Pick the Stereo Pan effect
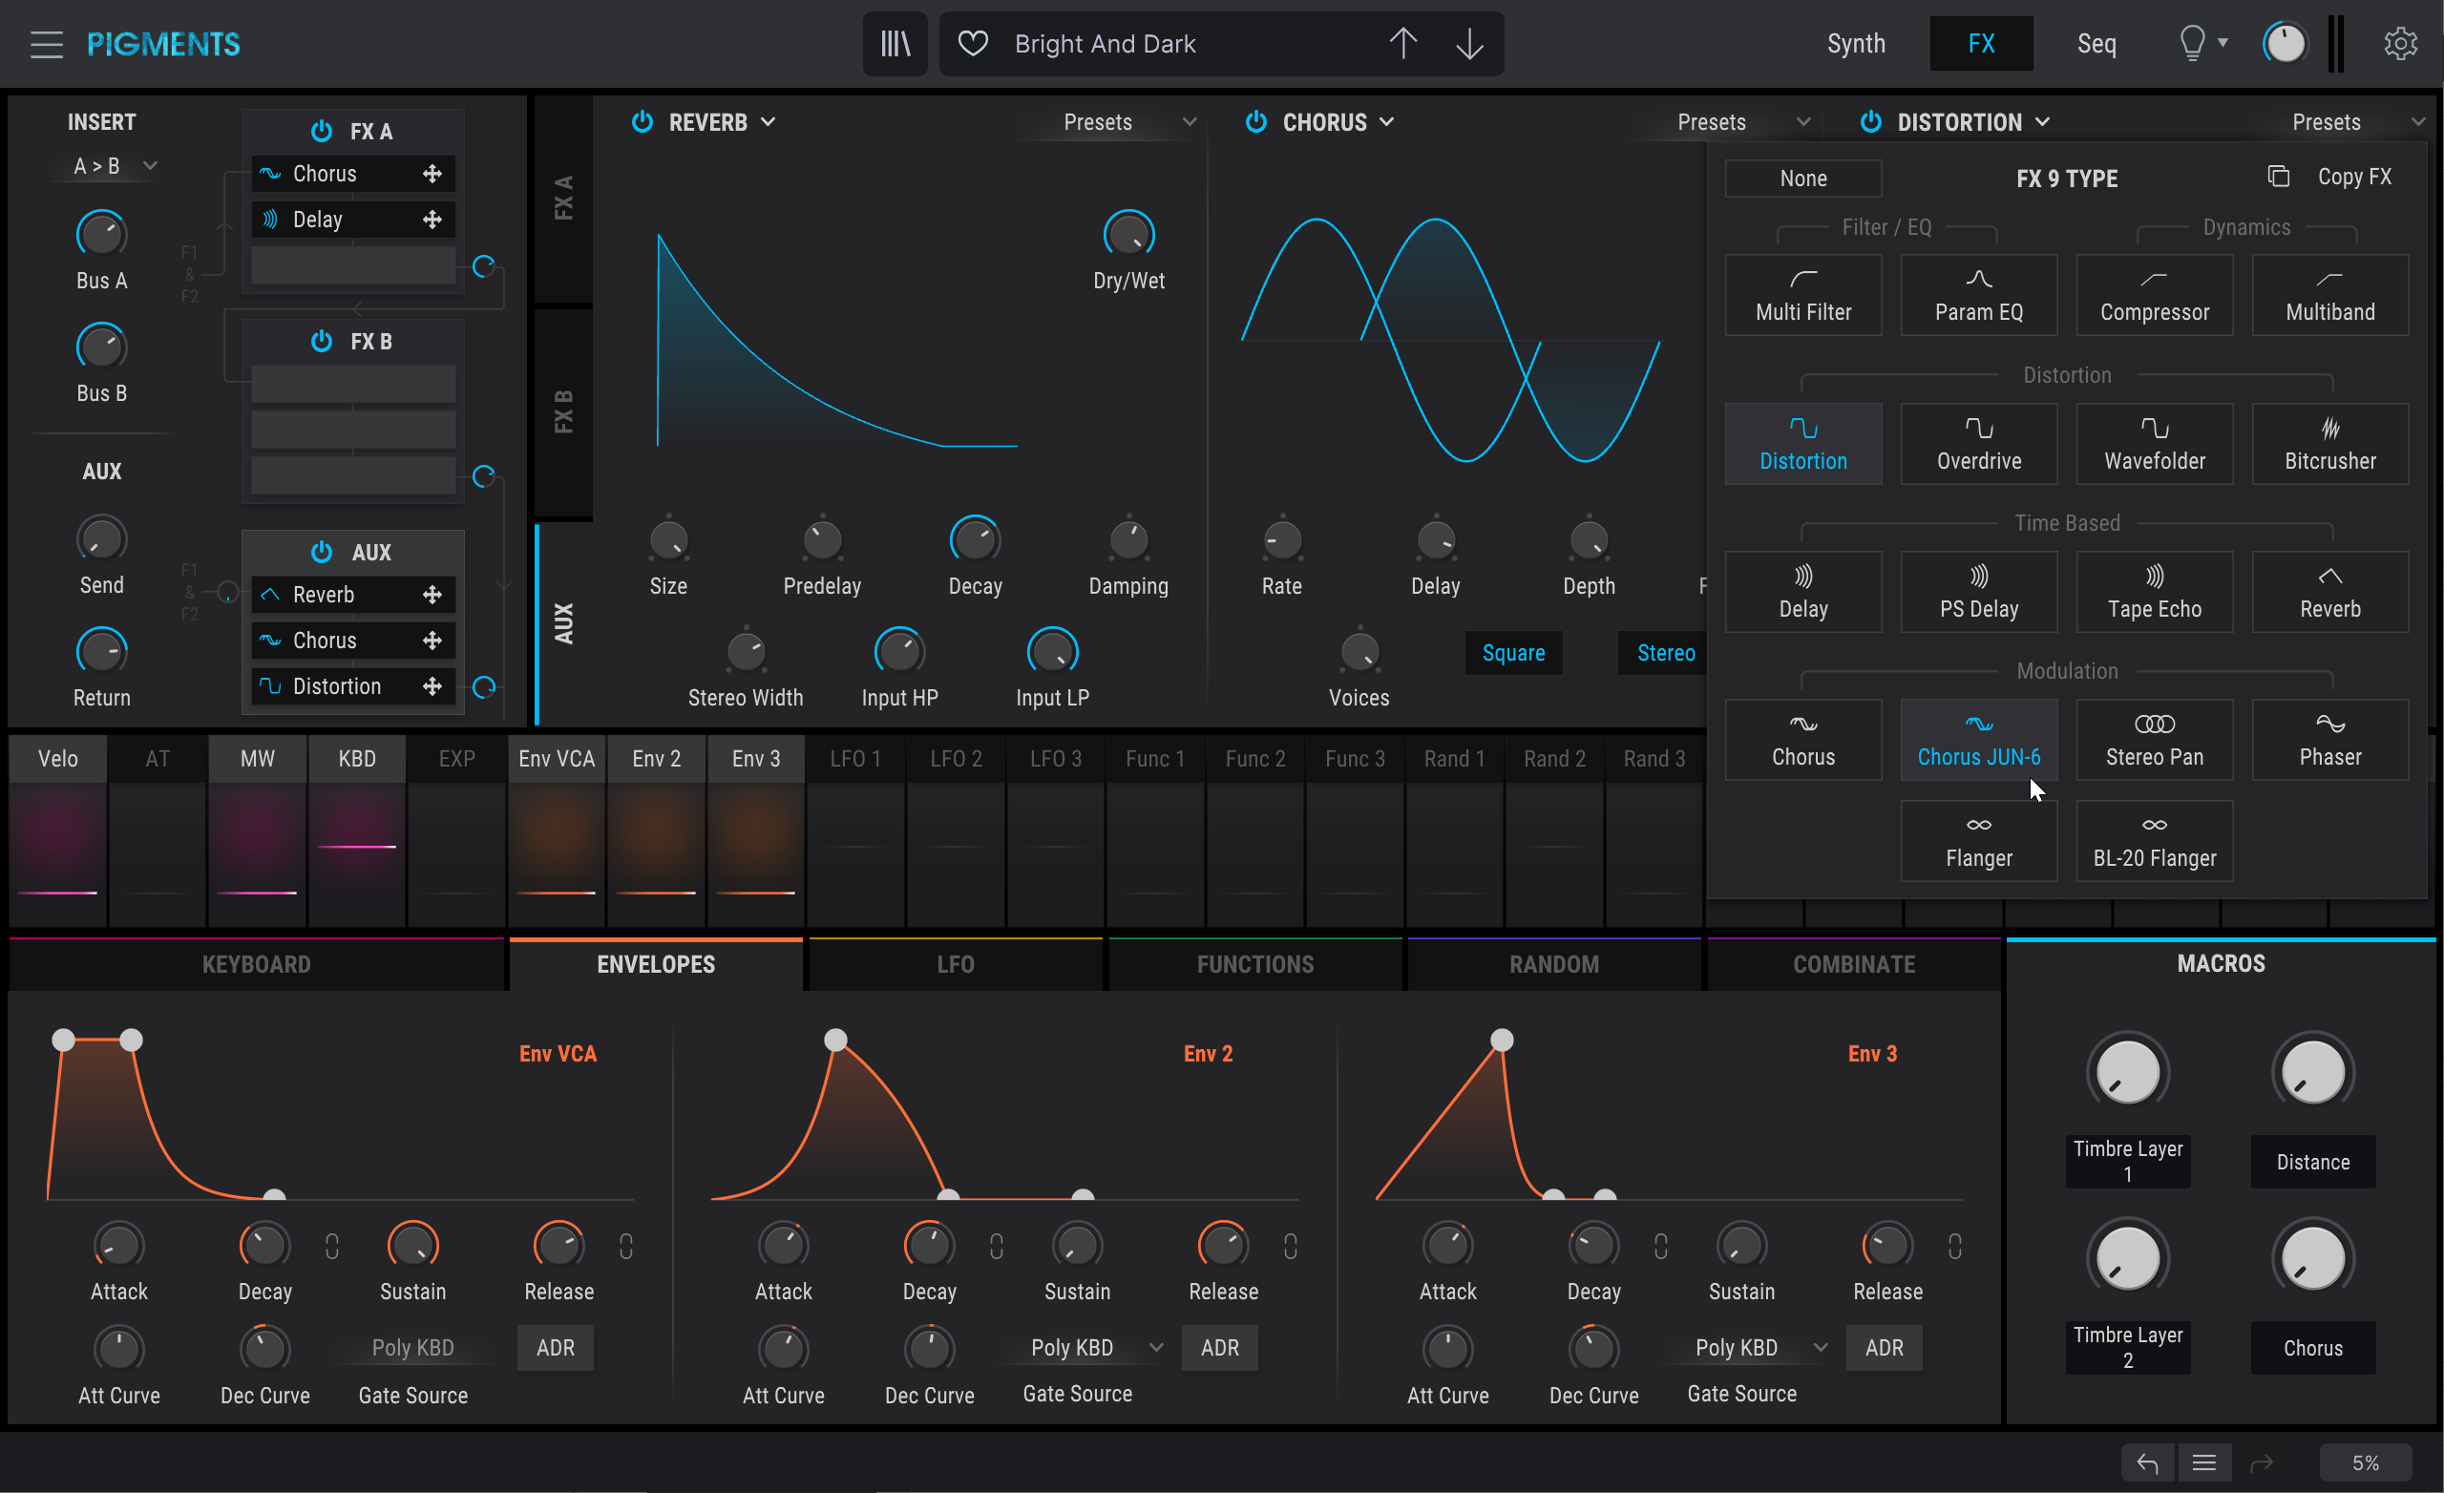2444x1493 pixels. point(2154,740)
